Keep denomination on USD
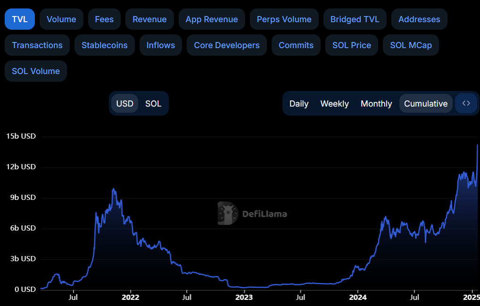 coord(124,103)
